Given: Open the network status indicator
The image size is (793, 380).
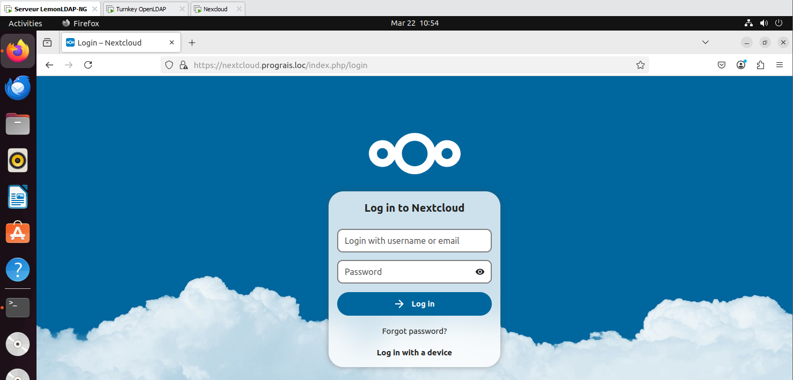Looking at the screenshot, I should point(748,23).
